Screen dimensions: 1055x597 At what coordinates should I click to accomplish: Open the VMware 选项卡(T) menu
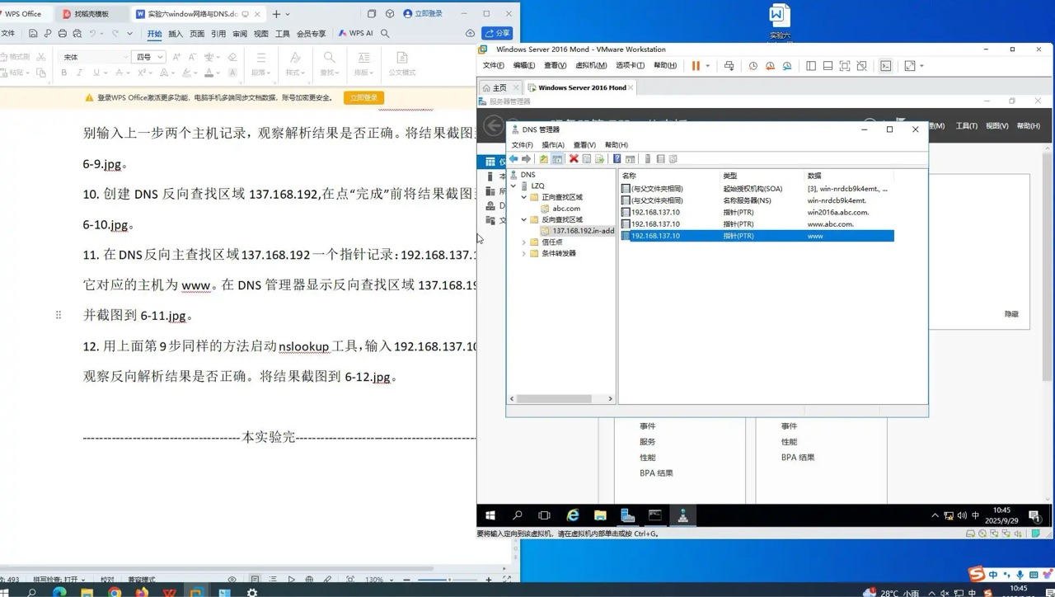pos(630,66)
